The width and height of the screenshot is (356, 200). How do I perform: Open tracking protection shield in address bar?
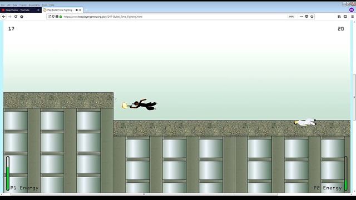[x=53, y=17]
